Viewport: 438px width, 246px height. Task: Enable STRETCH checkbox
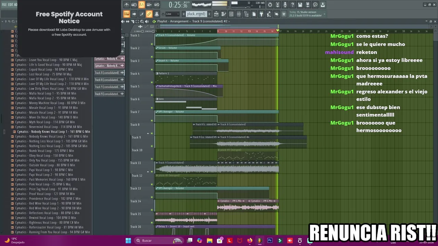153,31
